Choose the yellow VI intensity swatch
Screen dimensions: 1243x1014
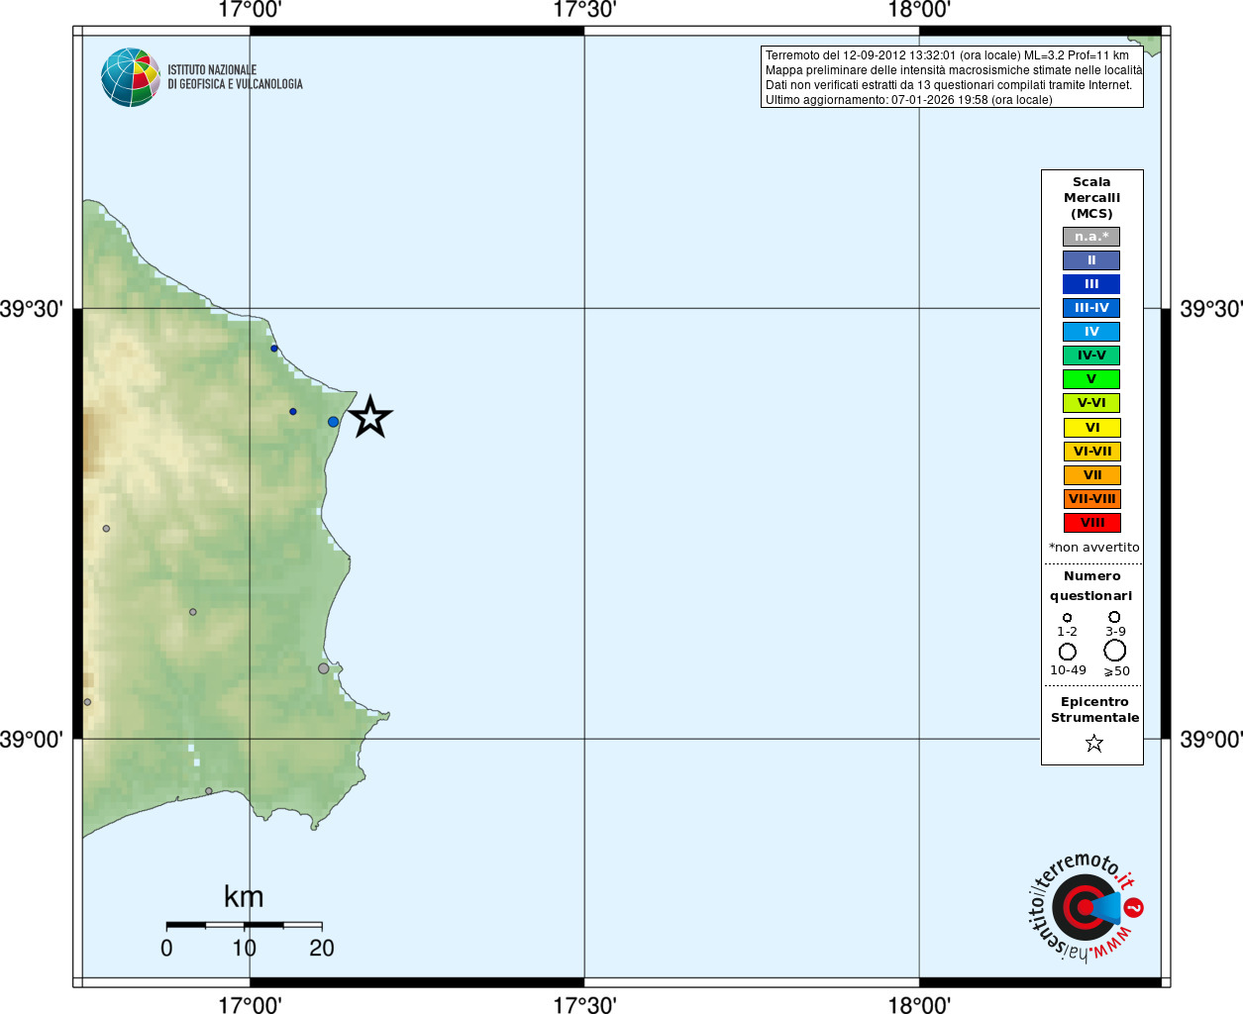(1091, 428)
